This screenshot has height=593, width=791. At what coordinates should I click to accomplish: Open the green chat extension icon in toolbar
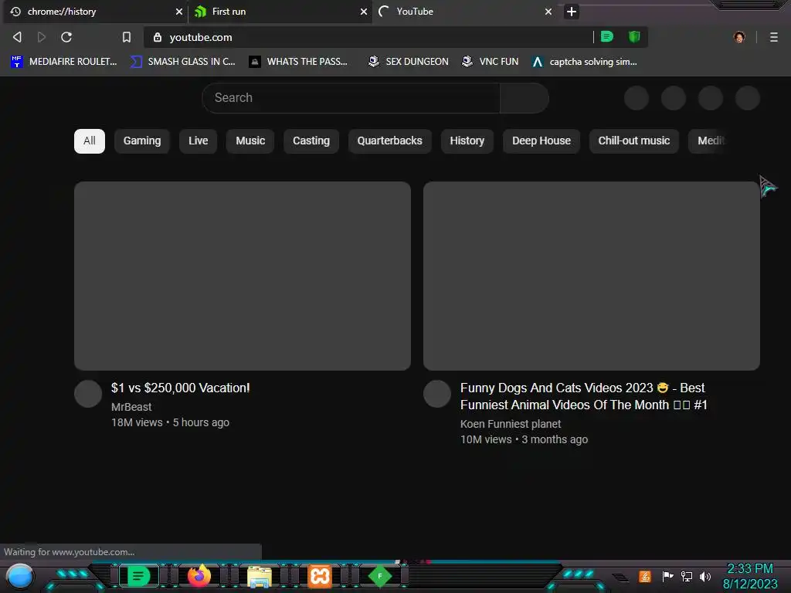tap(607, 36)
